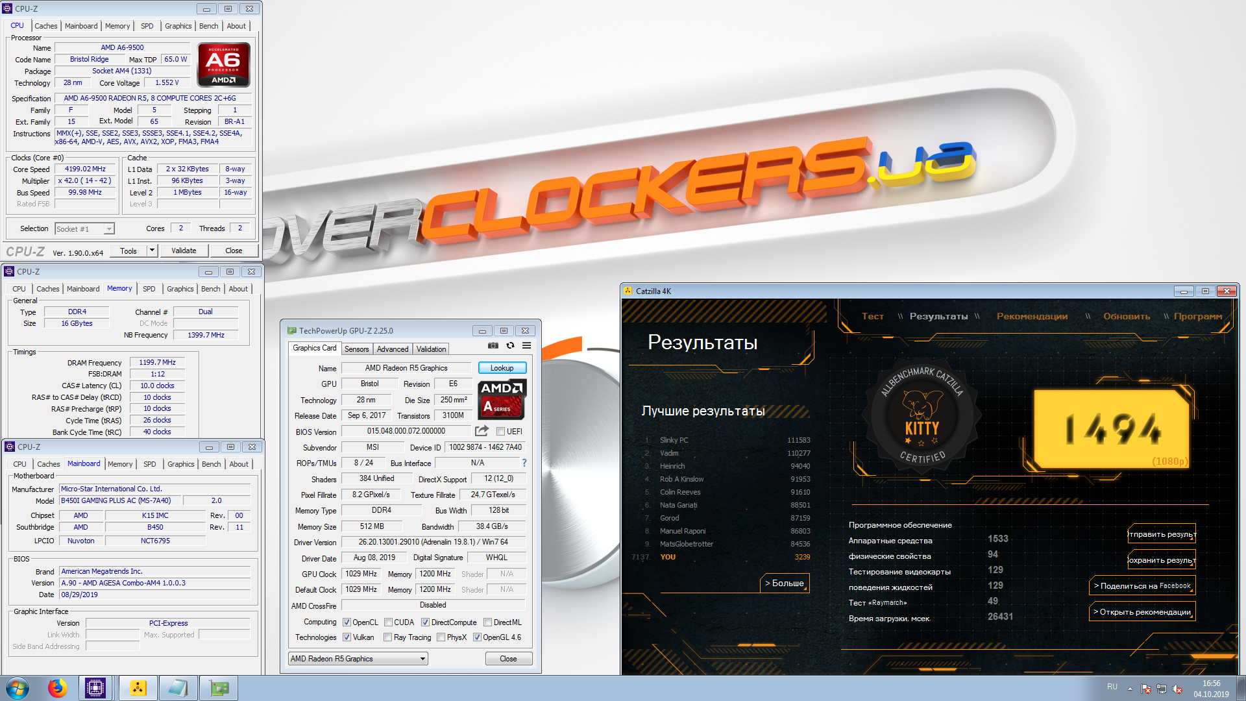The width and height of the screenshot is (1246, 701).
Task: Toggle the DirectML checkbox
Action: pyautogui.click(x=487, y=622)
